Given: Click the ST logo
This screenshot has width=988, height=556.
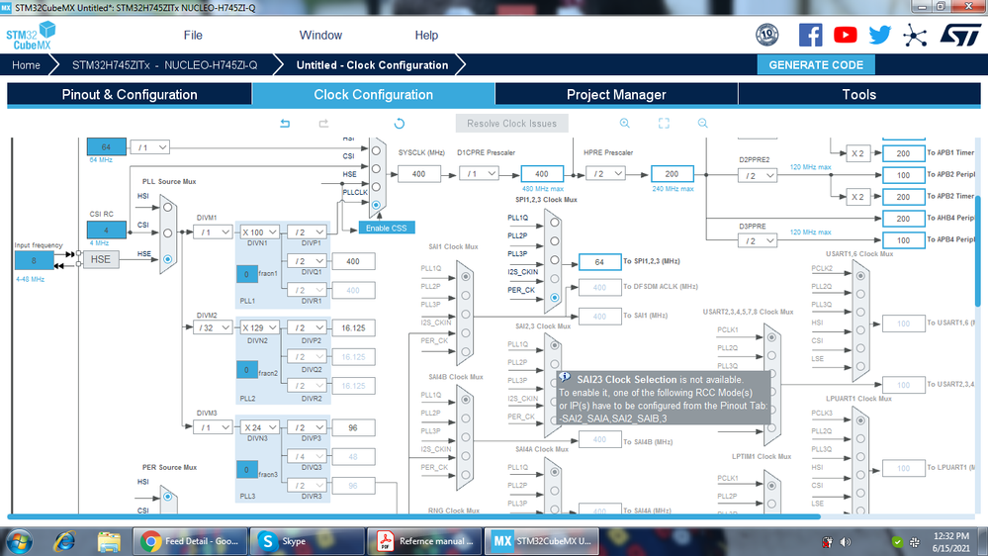Looking at the screenshot, I should tap(960, 36).
